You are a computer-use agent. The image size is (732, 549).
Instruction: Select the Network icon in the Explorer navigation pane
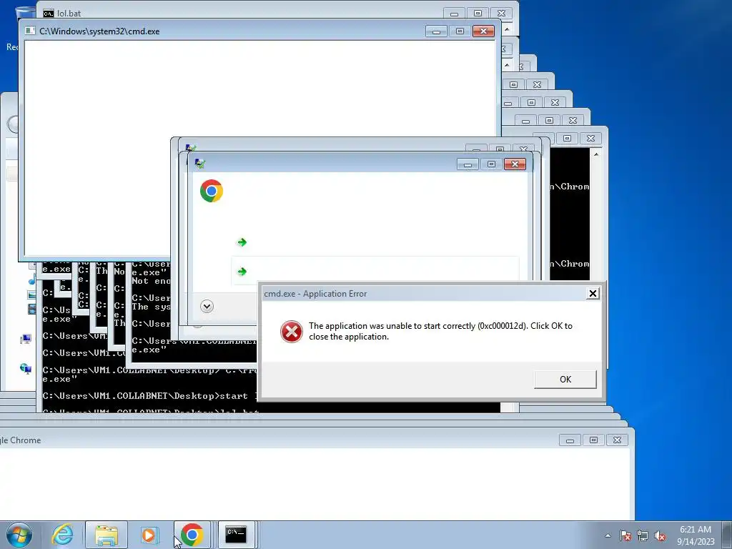coord(26,369)
